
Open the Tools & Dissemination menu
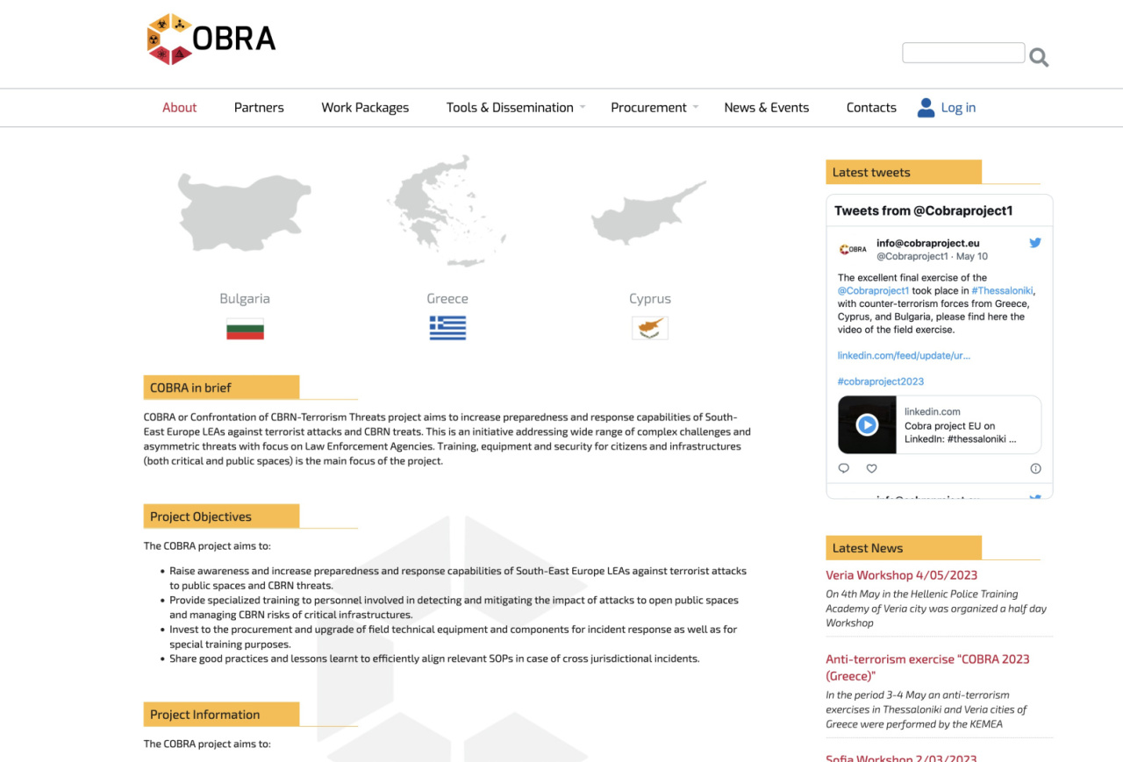pyautogui.click(x=510, y=108)
